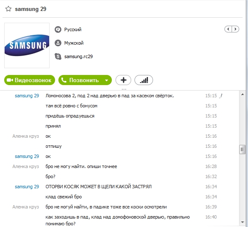The height and width of the screenshot is (227, 248).
Task: Click the language speech-bubble icon beside Русский
Action: tap(58, 29)
